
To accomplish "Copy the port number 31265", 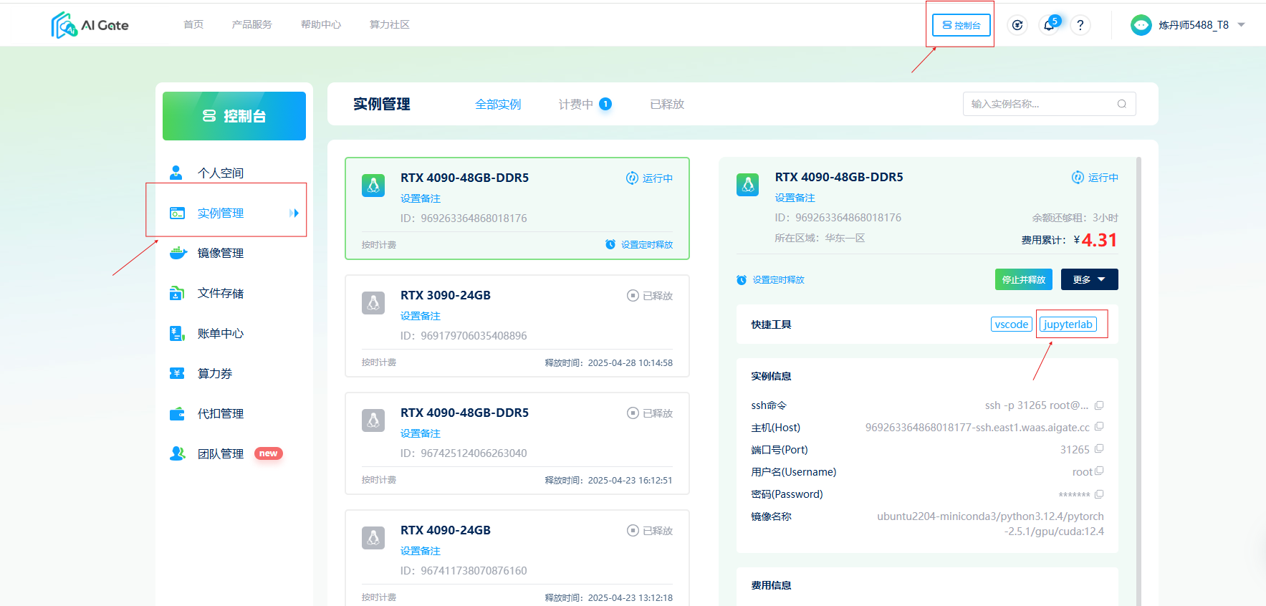I will tap(1099, 449).
